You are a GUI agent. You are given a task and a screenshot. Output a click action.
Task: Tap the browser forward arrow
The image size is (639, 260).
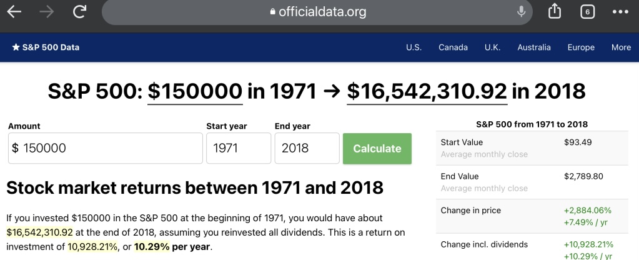47,12
